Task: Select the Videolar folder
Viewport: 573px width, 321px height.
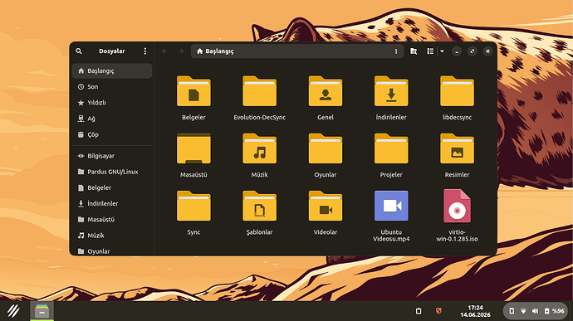Action: [326, 206]
